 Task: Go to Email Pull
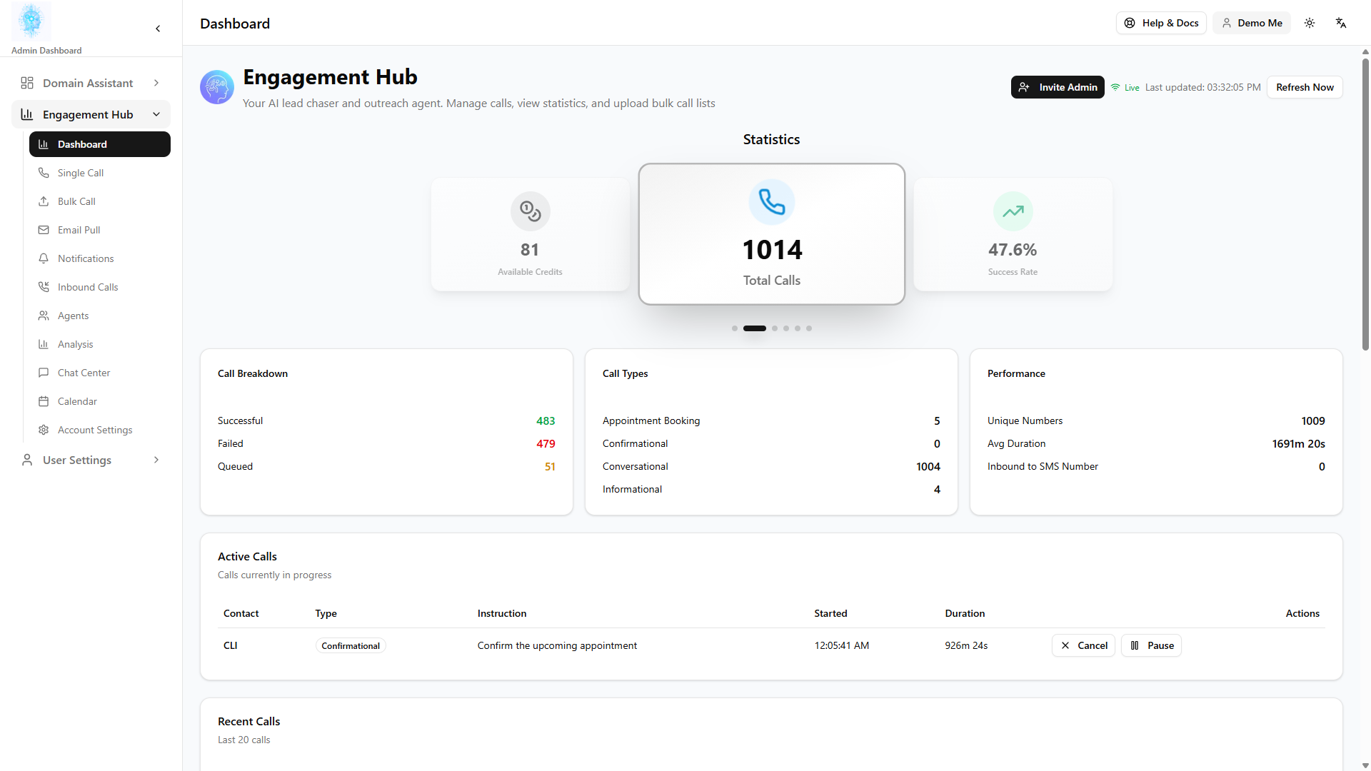pos(100,230)
